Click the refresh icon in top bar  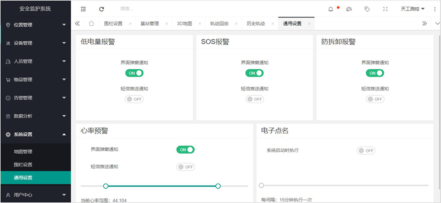[102, 9]
